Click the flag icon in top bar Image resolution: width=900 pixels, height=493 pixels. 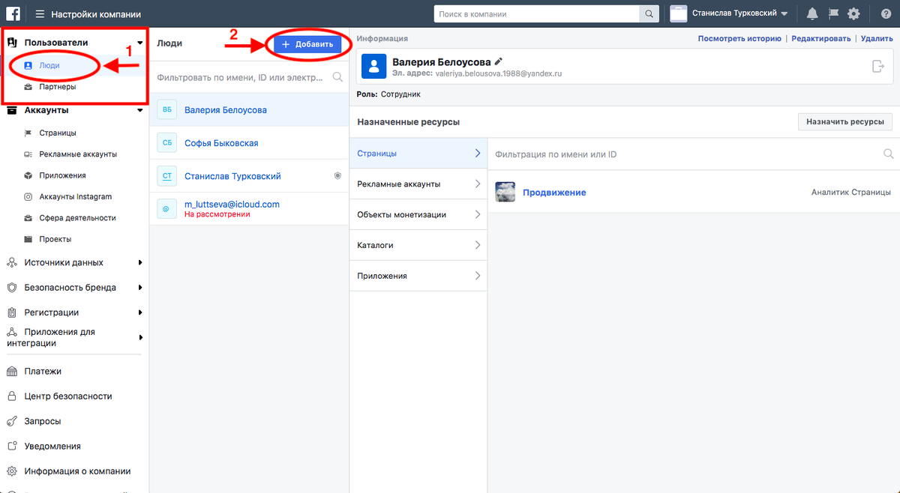pyautogui.click(x=832, y=13)
